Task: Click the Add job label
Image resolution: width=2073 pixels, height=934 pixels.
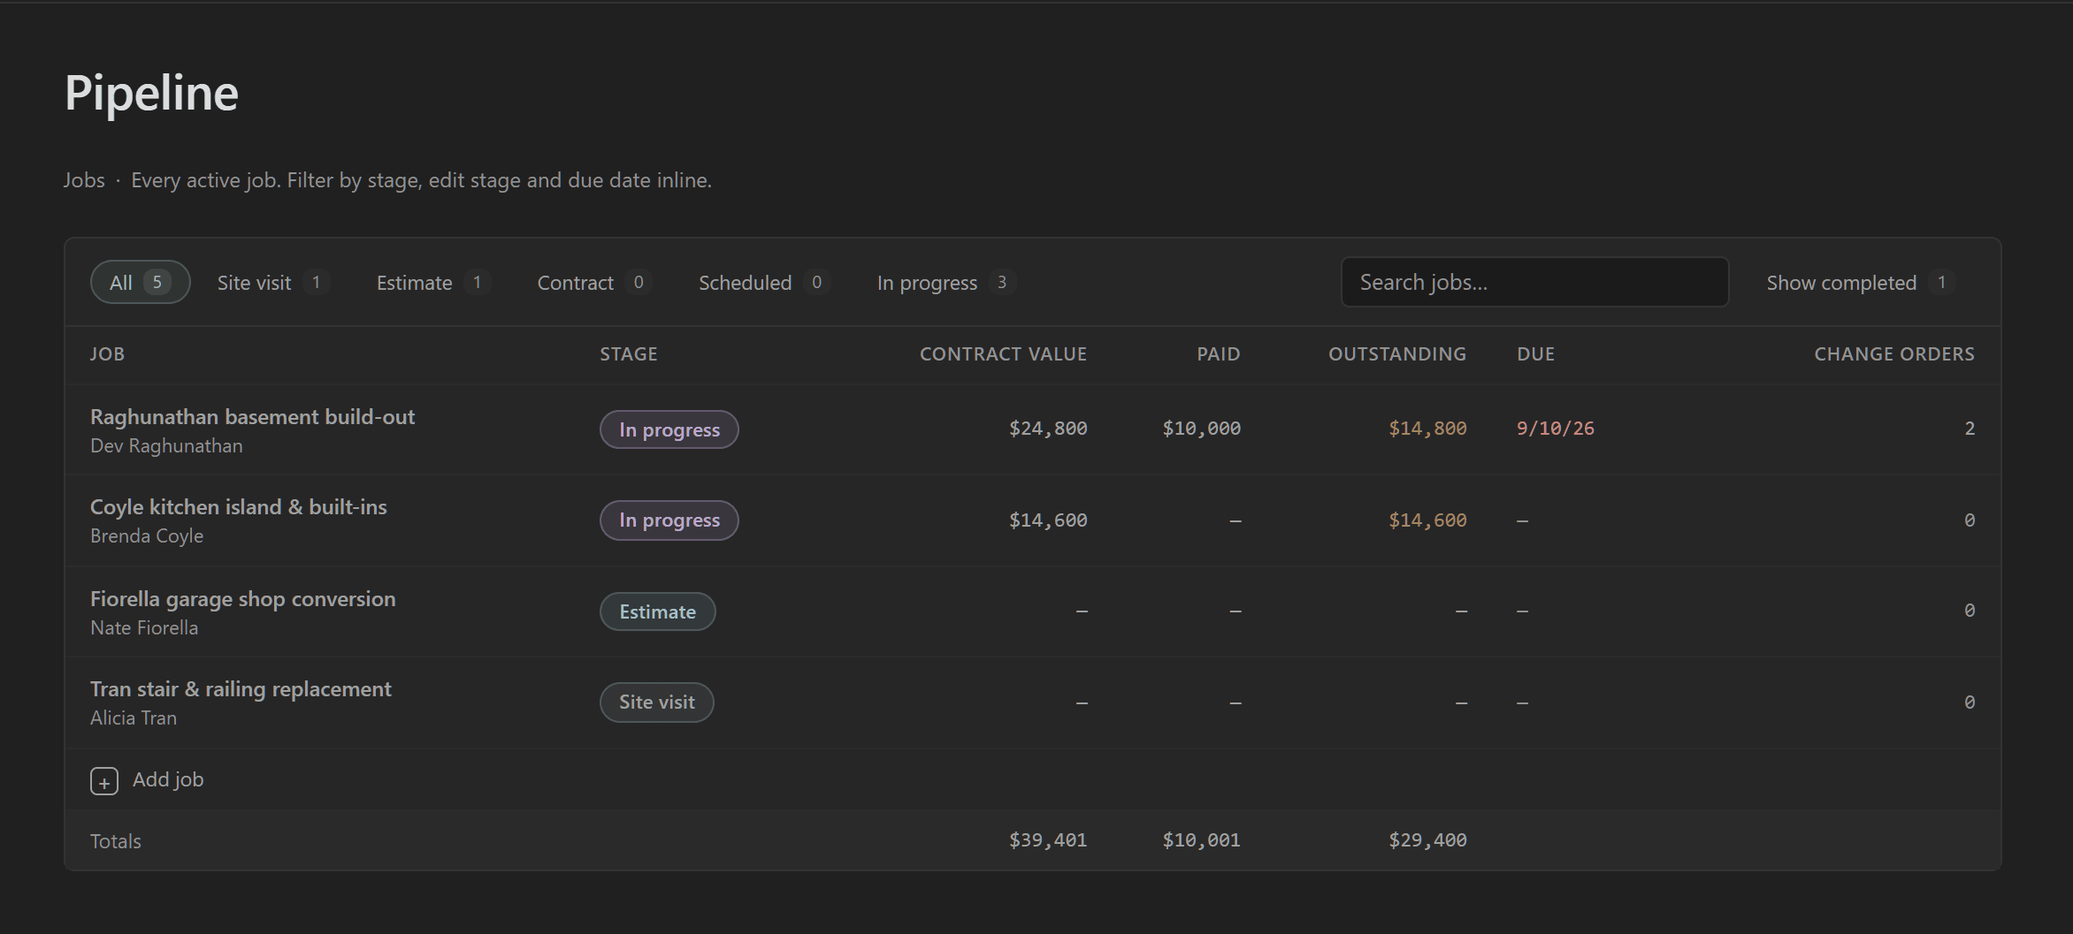Action: [x=168, y=779]
